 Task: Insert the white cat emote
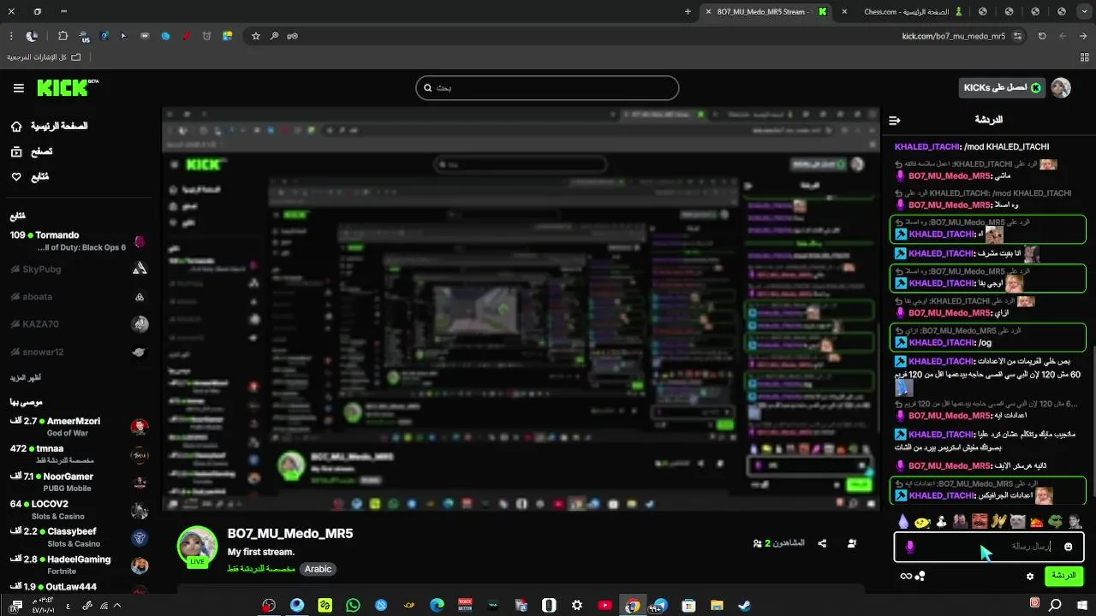[1017, 521]
